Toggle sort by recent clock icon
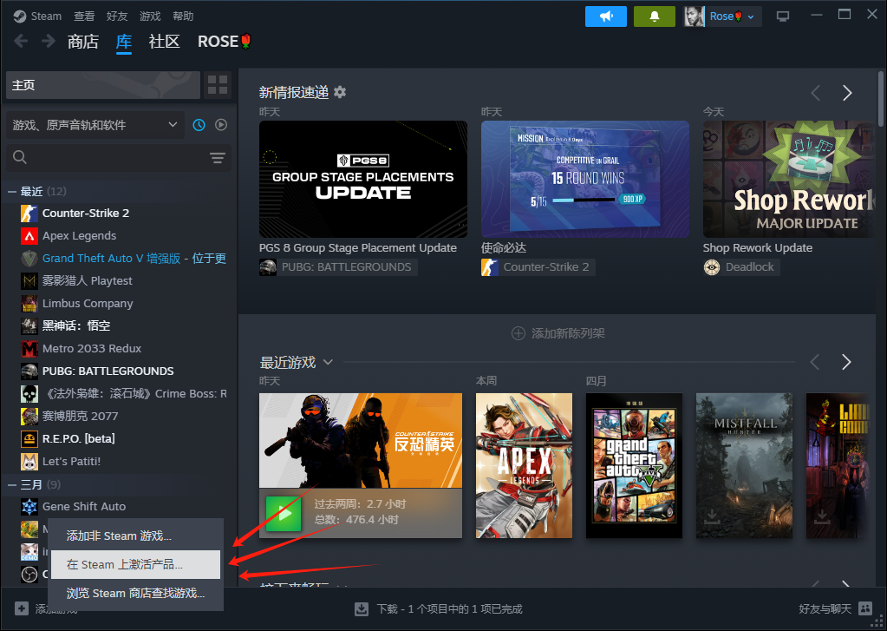 [199, 125]
